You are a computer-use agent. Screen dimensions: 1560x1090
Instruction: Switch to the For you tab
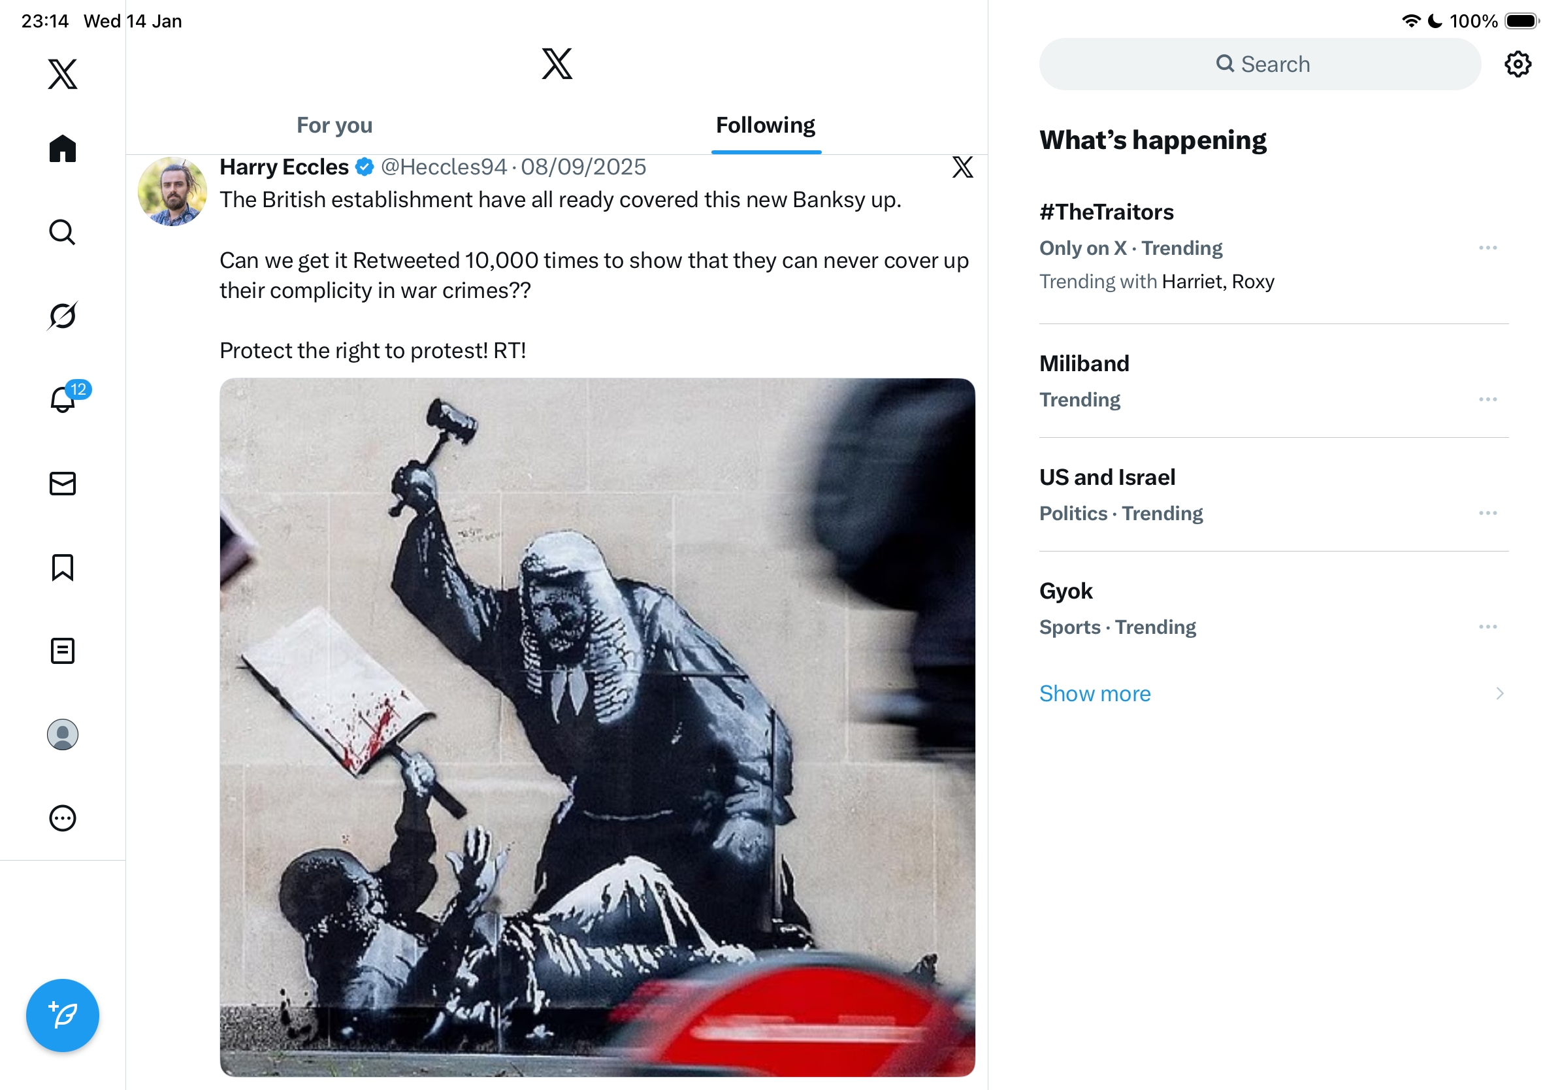(334, 125)
